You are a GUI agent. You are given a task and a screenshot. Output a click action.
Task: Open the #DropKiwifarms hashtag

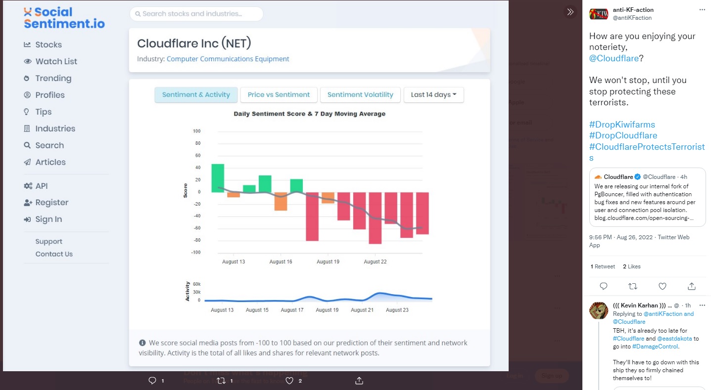[622, 125]
